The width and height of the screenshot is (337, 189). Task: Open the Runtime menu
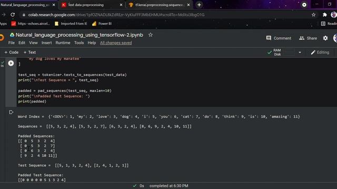[63, 43]
